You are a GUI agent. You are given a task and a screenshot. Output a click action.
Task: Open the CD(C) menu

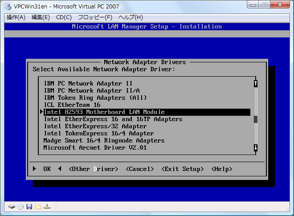click(64, 17)
